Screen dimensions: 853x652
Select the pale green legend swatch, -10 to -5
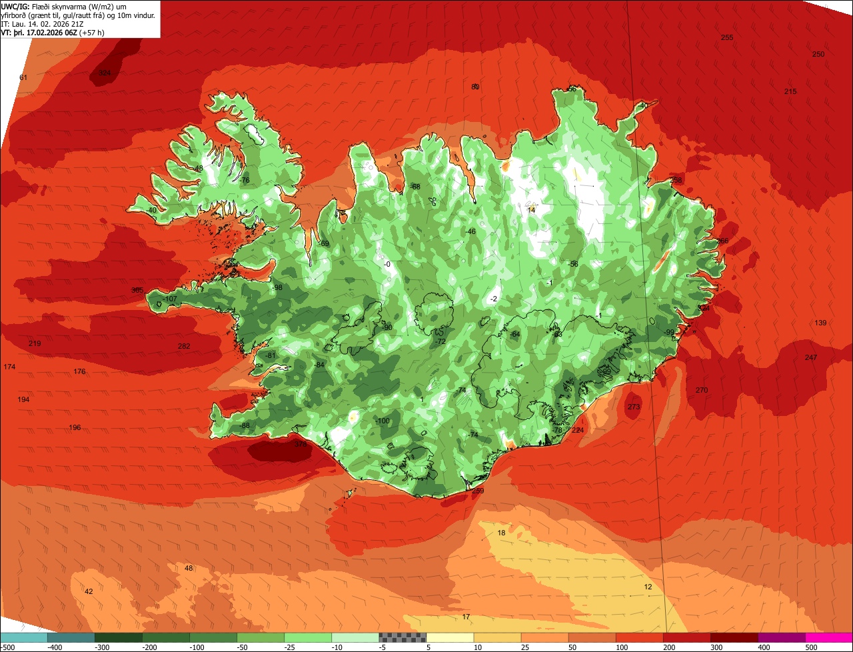click(355, 638)
